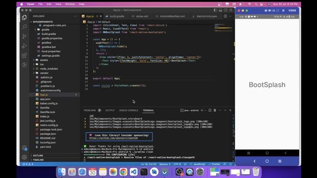Expand the ios folder
The height and width of the screenshot is (178, 317).
(x=42, y=64)
